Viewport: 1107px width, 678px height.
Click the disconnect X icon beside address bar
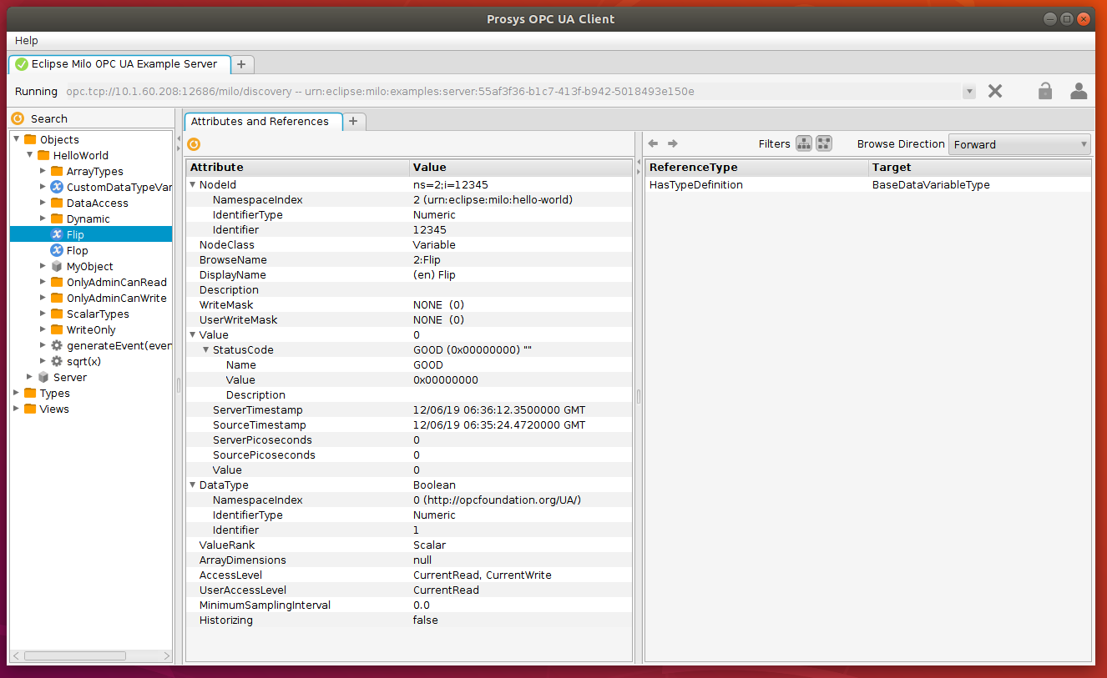coord(994,91)
